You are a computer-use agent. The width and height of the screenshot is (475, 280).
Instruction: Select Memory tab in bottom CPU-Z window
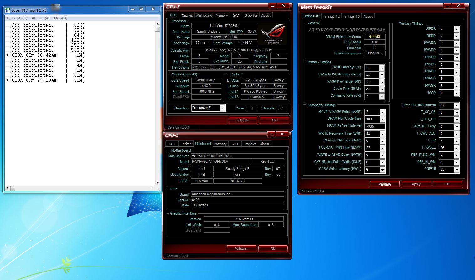pyautogui.click(x=220, y=144)
